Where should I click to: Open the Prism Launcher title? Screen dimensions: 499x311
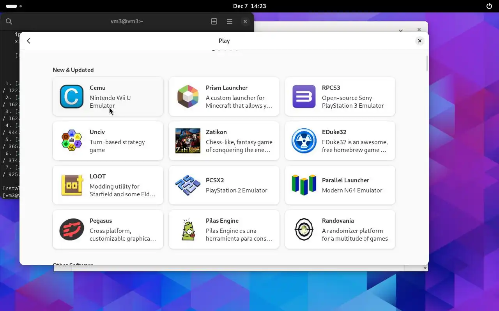pos(226,88)
